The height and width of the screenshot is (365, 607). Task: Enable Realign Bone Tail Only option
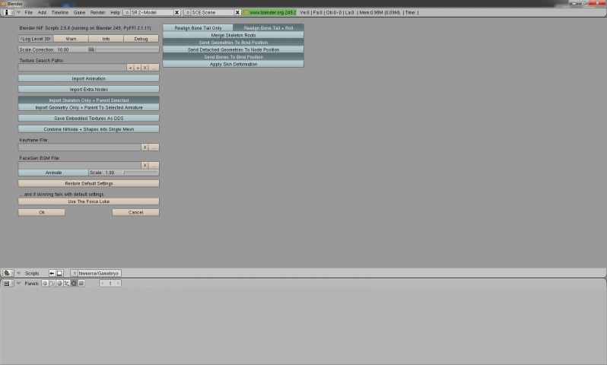[198, 28]
